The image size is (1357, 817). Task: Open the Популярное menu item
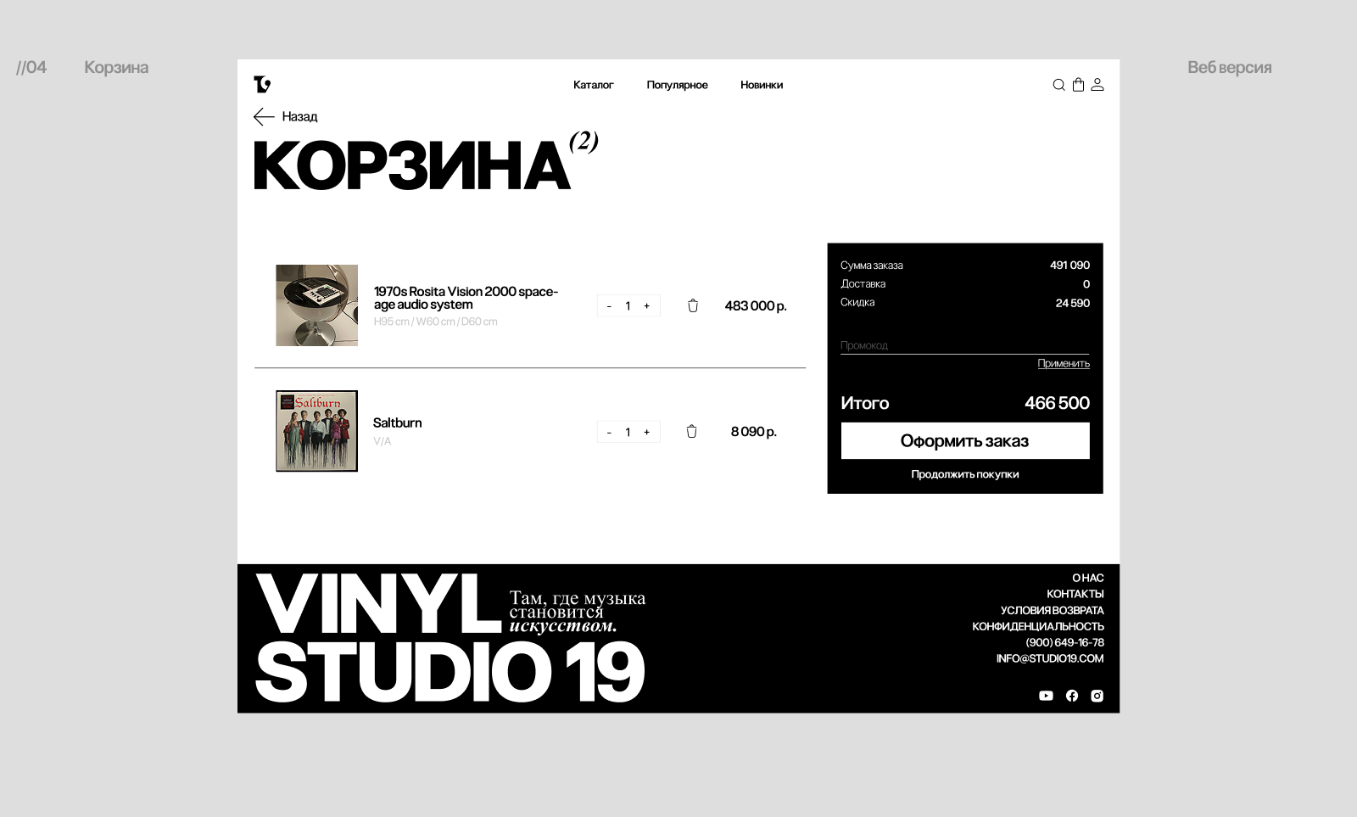click(x=677, y=85)
